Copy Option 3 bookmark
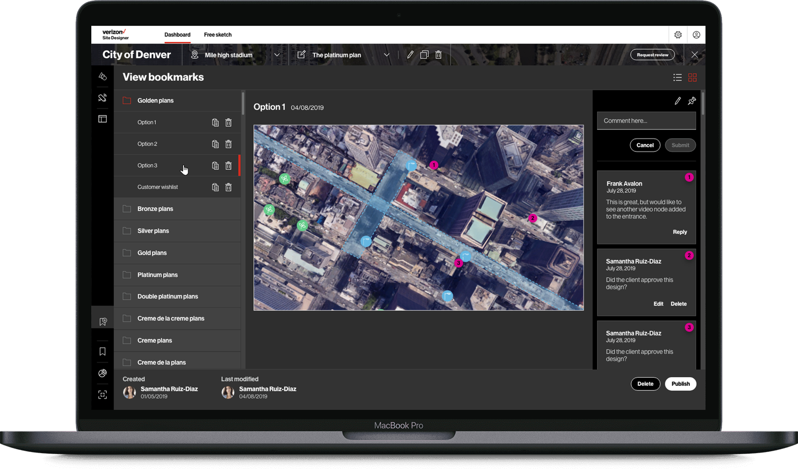This screenshot has height=469, width=798. pyautogui.click(x=215, y=165)
